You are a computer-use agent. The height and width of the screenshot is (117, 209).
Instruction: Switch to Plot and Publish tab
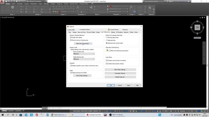coord(91,32)
